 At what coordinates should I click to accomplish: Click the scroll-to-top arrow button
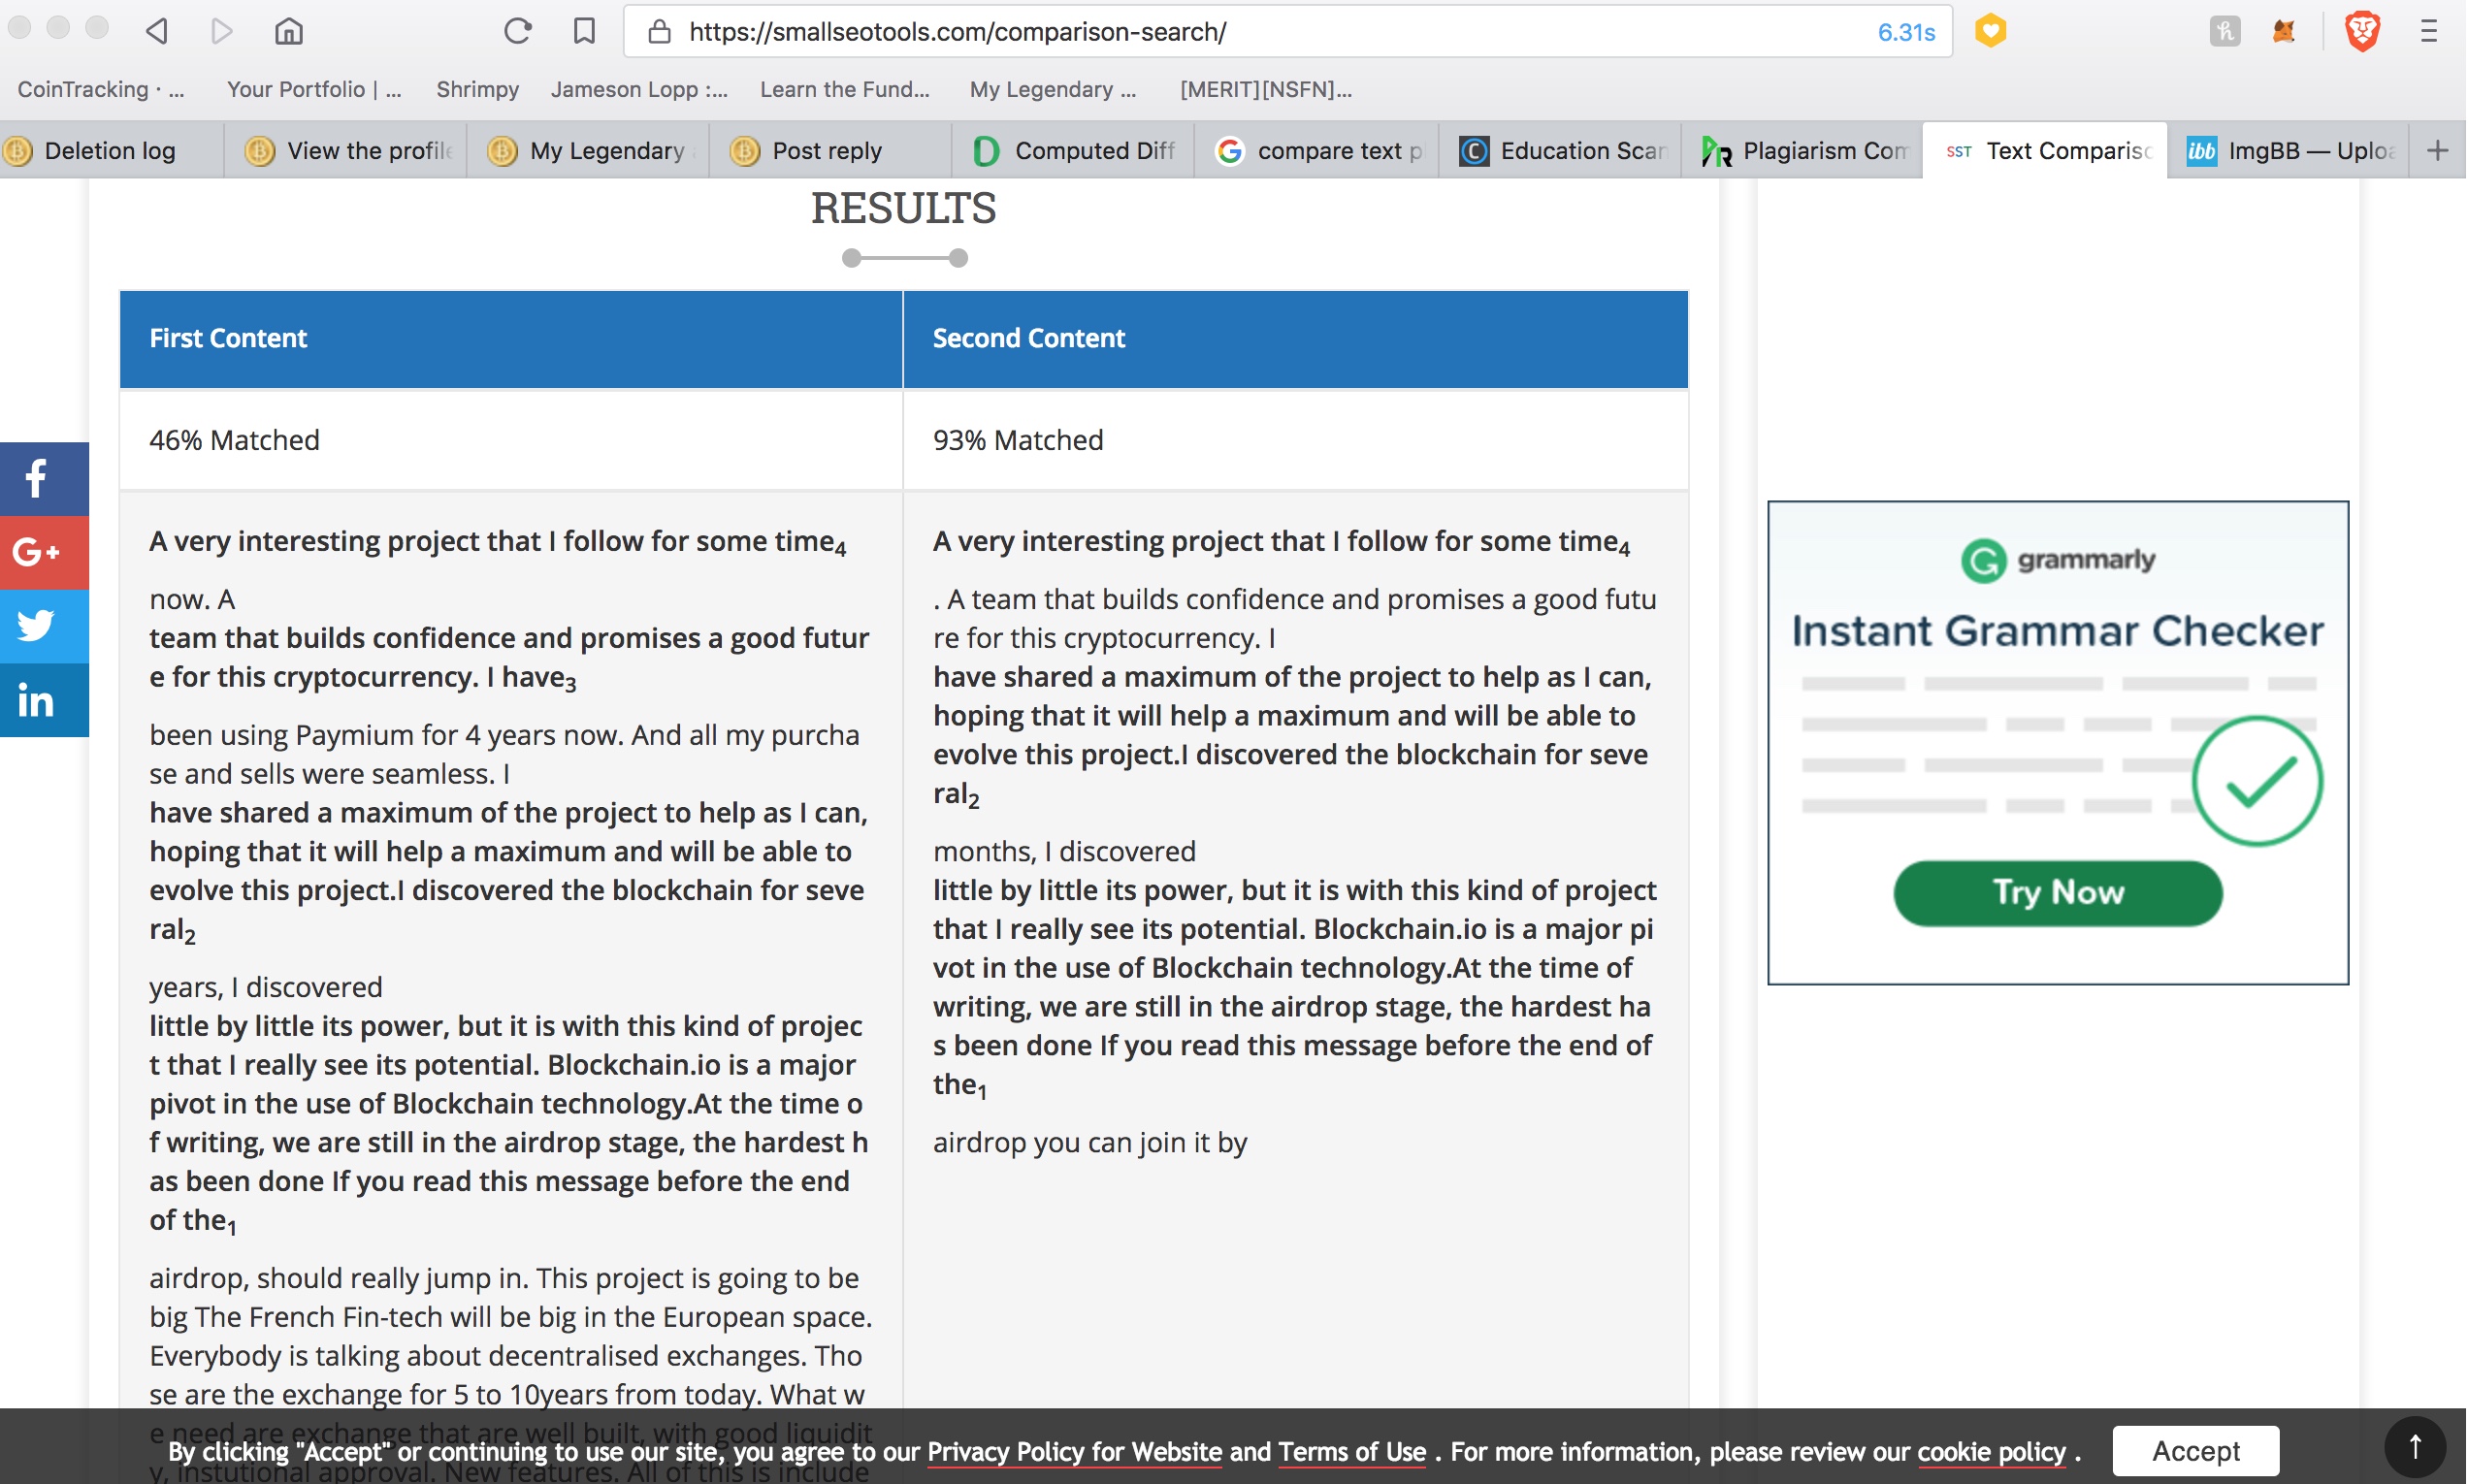pos(2415,1447)
